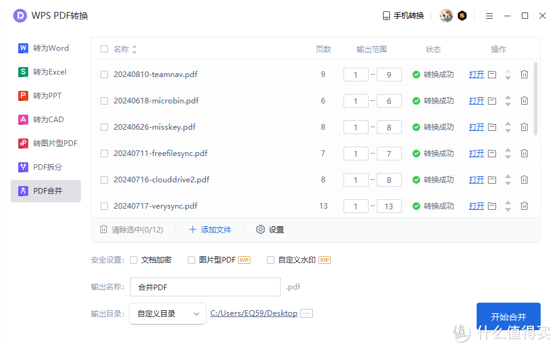Select 转为Excel in sidebar
The width and height of the screenshot is (557, 349).
[46, 72]
